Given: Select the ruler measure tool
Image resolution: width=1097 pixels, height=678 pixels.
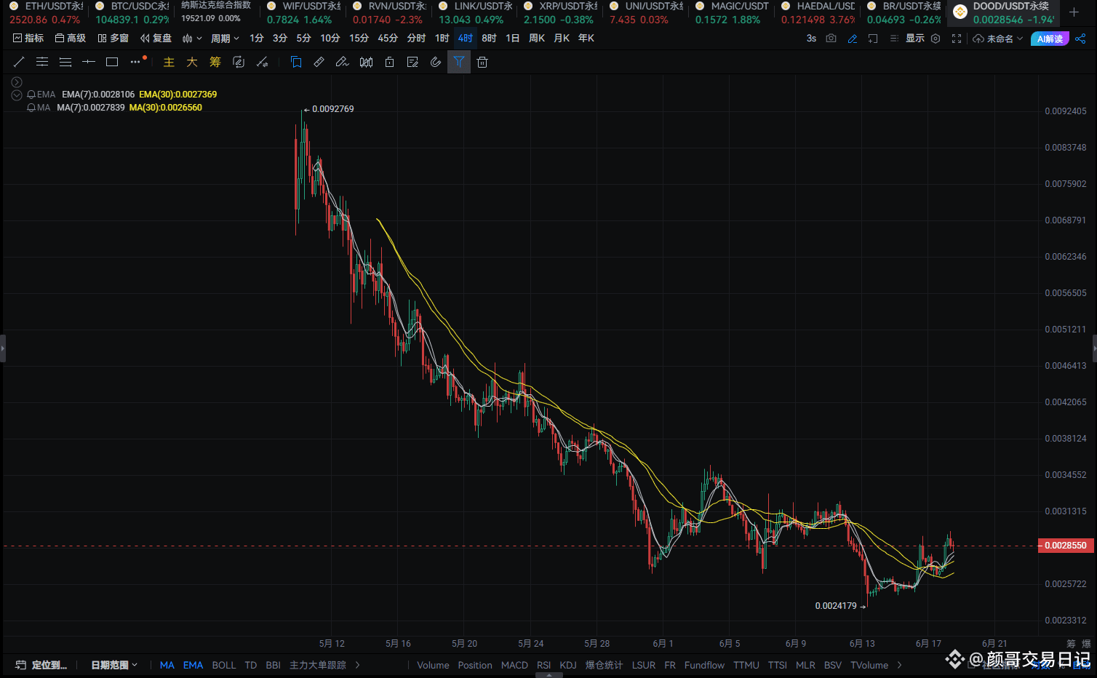Looking at the screenshot, I should 319,63.
